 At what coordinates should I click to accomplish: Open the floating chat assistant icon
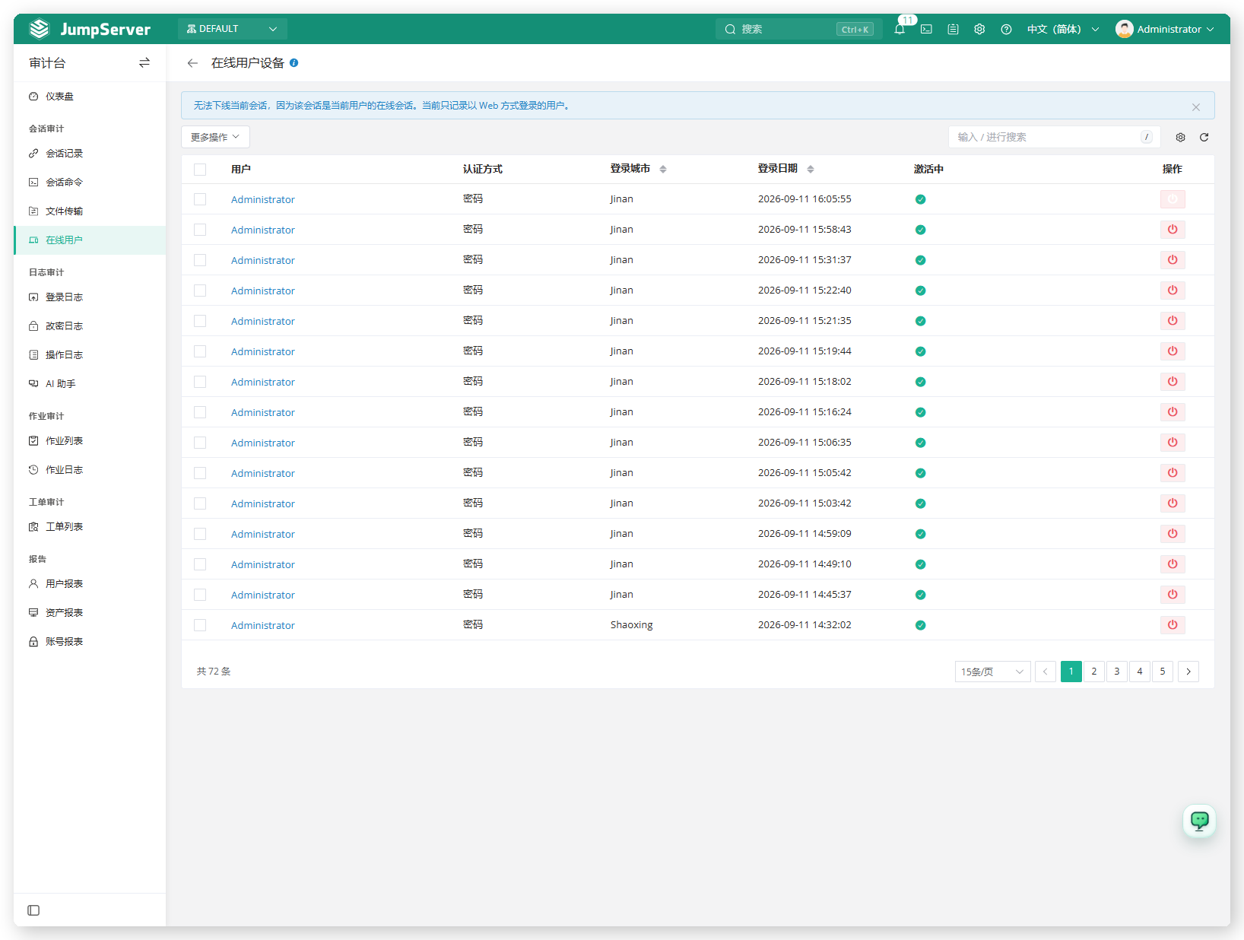1199,821
